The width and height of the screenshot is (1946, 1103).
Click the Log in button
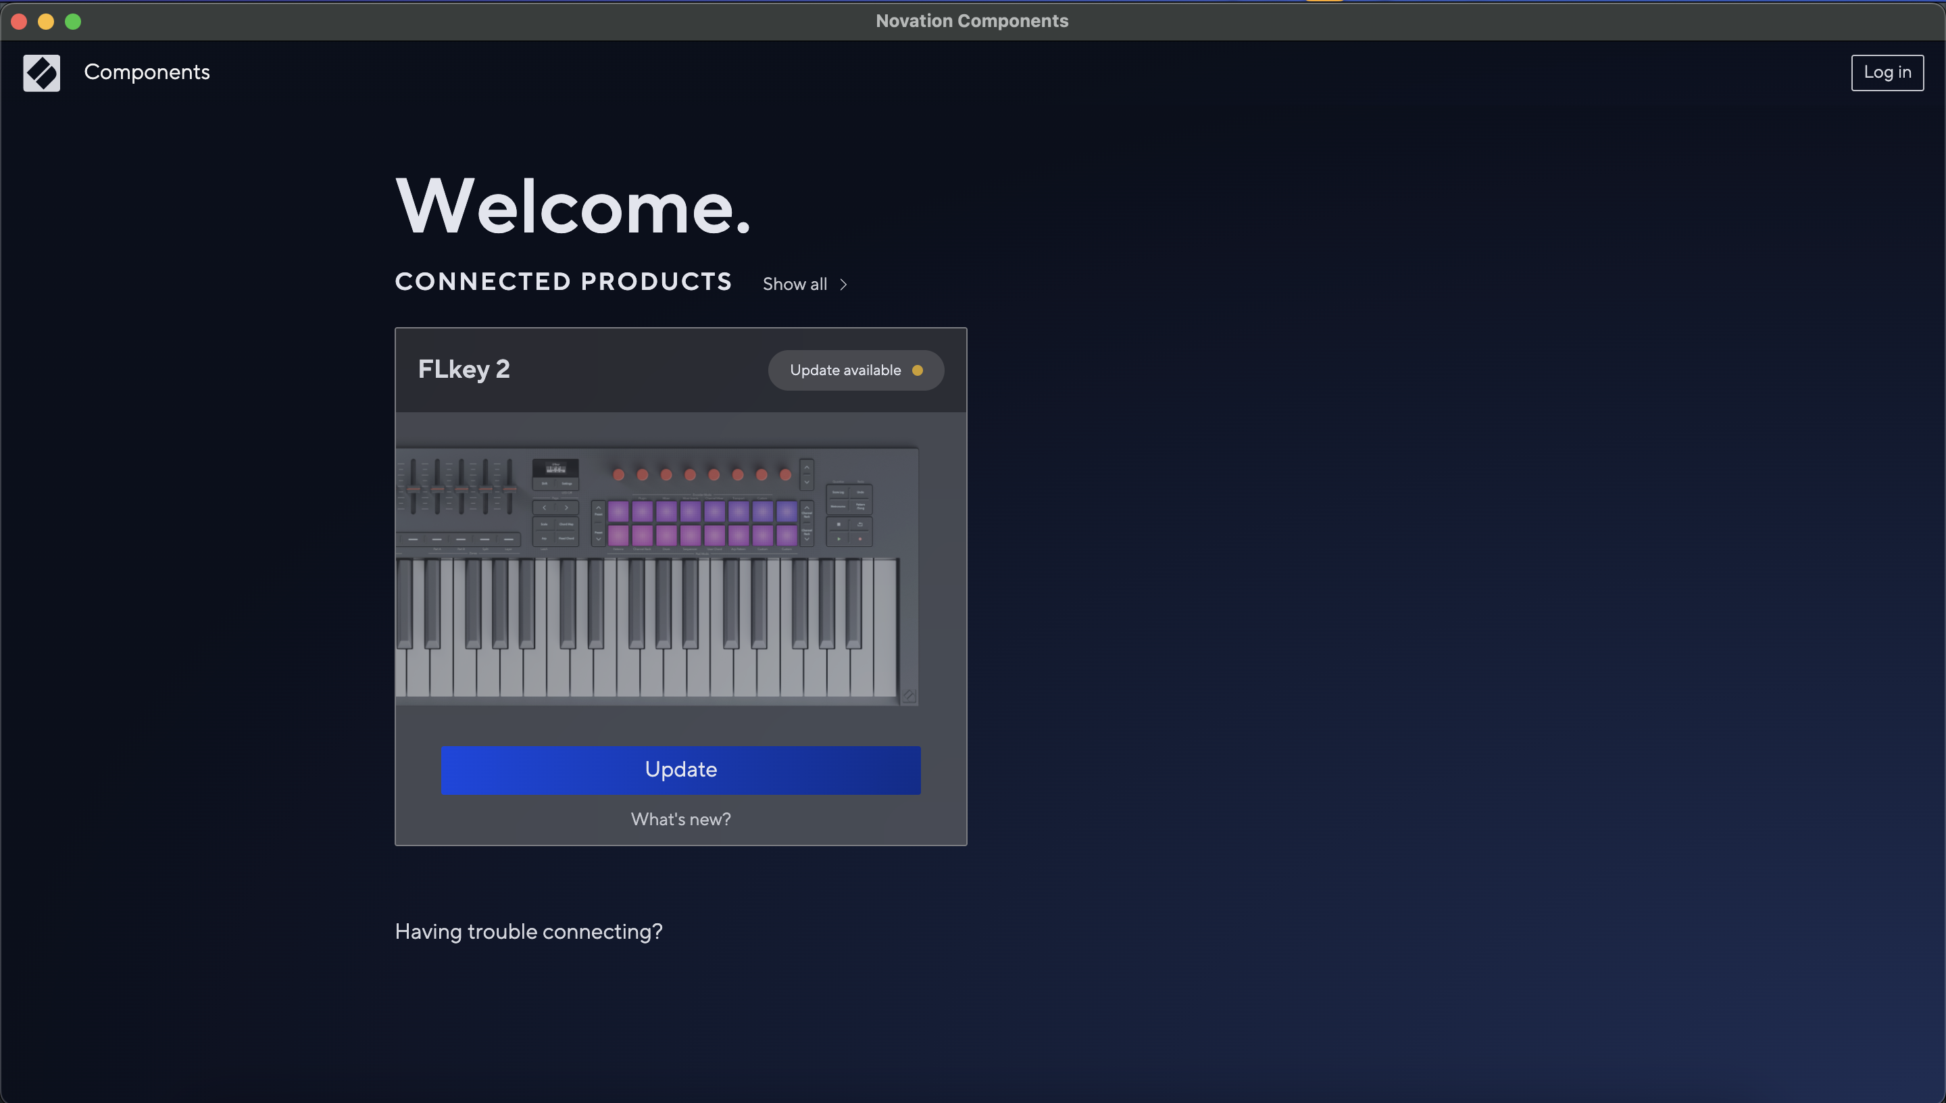click(x=1887, y=73)
